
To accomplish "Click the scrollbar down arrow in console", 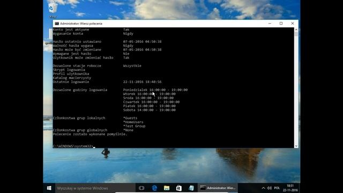I will tap(296, 146).
